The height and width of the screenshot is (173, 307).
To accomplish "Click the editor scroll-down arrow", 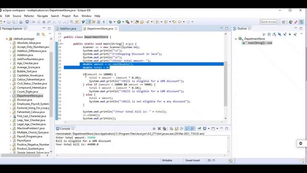I will (x=225, y=118).
